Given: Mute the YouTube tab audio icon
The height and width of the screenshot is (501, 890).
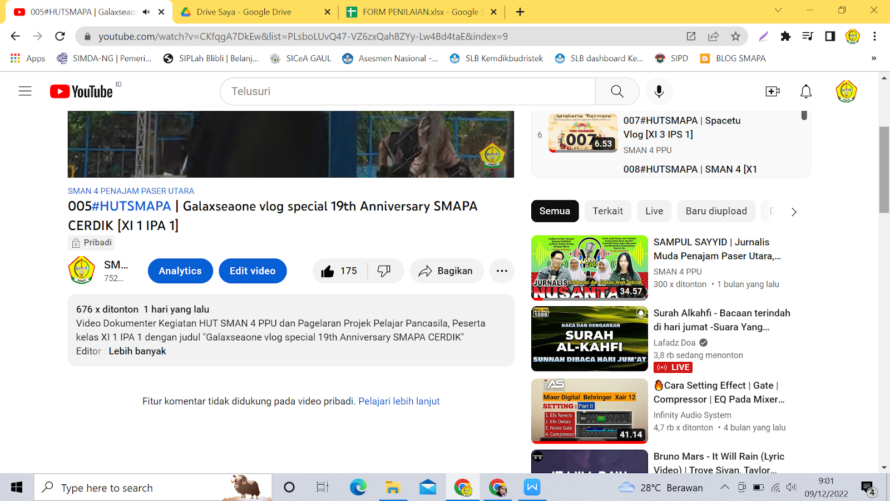Looking at the screenshot, I should coord(146,12).
